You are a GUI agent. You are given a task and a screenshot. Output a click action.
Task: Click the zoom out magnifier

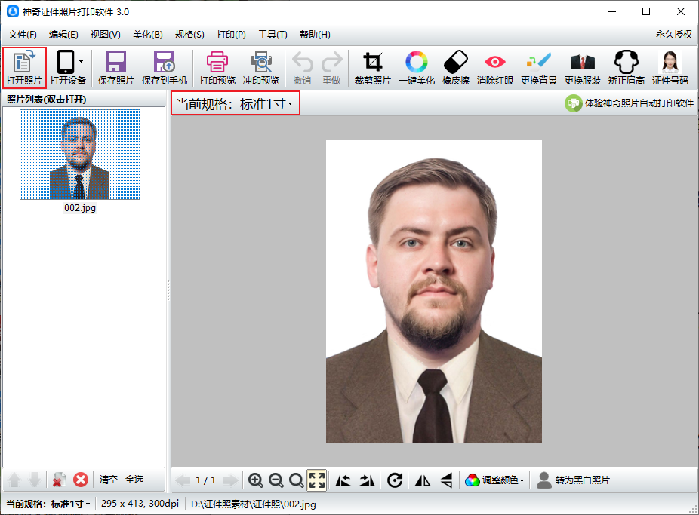pos(276,480)
